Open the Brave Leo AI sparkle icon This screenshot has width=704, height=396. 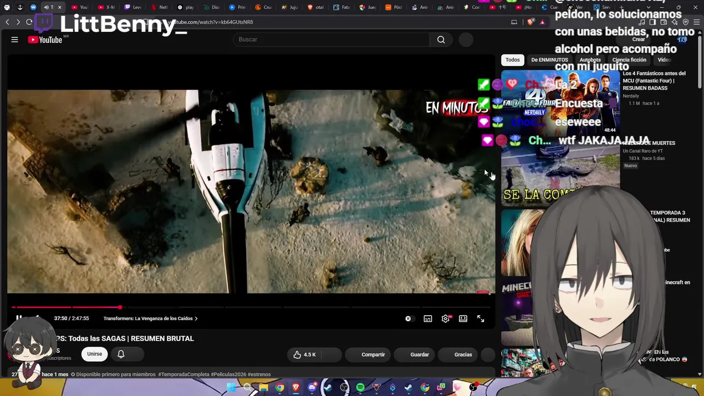(674, 22)
